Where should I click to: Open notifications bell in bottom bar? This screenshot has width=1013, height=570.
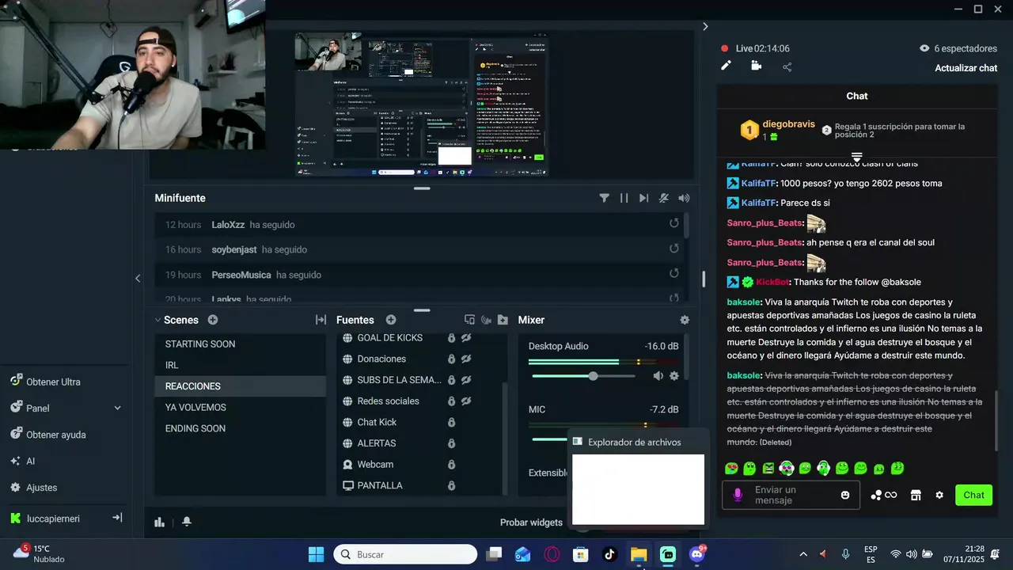(x=187, y=522)
